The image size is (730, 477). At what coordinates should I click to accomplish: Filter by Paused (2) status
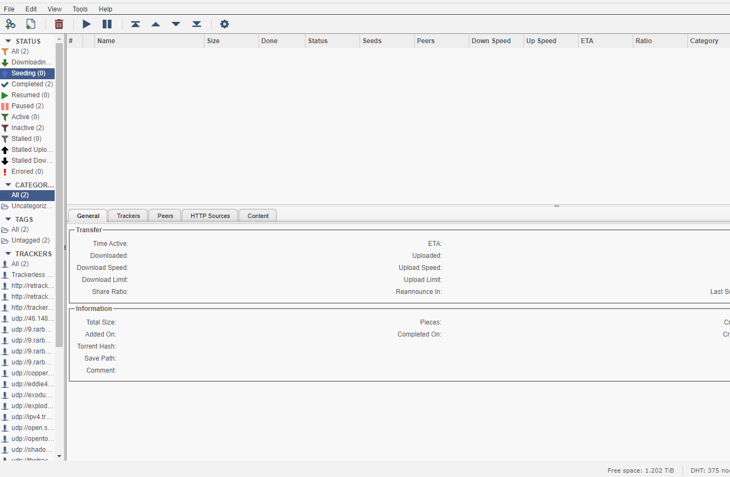(x=27, y=106)
